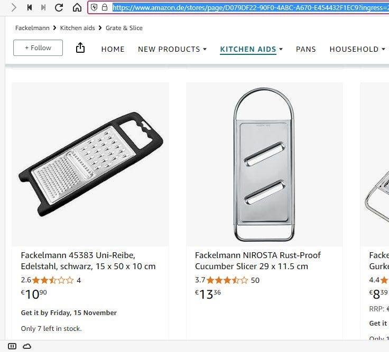Click the shield icon in address bar
389x352 pixels.
(95, 7)
